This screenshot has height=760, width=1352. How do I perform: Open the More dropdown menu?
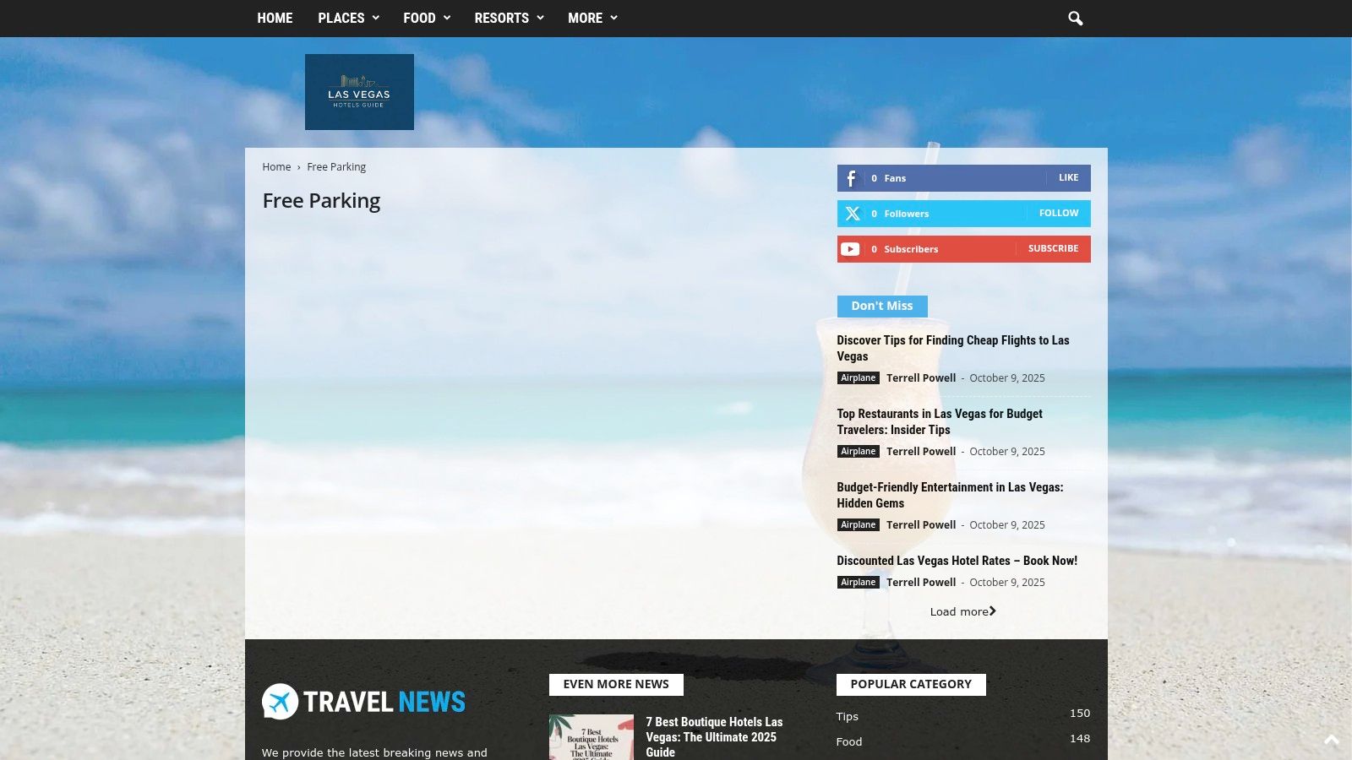[591, 19]
